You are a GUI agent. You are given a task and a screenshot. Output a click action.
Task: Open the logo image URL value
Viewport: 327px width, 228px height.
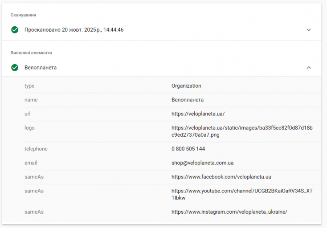[x=242, y=131]
